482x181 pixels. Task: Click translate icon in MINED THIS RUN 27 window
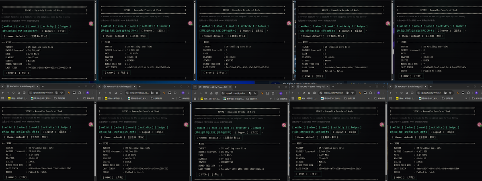[x=56, y=93]
